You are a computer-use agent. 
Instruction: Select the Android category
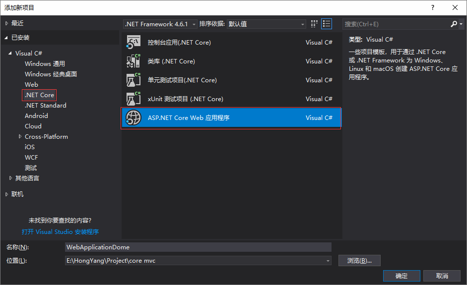(36, 115)
